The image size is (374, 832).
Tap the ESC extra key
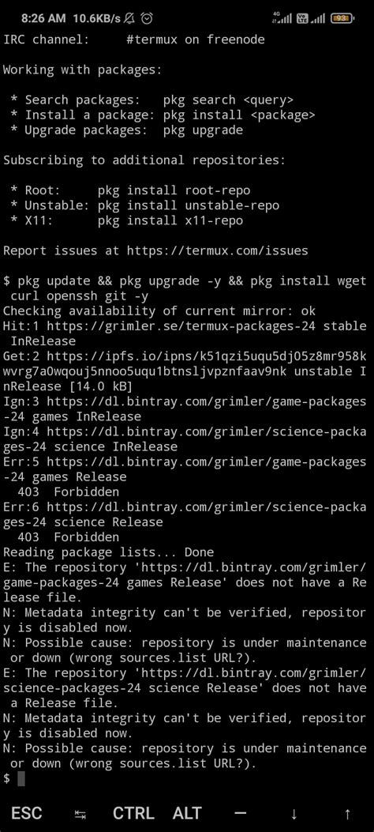point(27,813)
